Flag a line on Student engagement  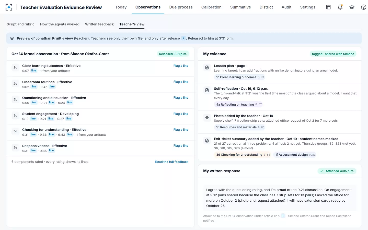(x=181, y=114)
